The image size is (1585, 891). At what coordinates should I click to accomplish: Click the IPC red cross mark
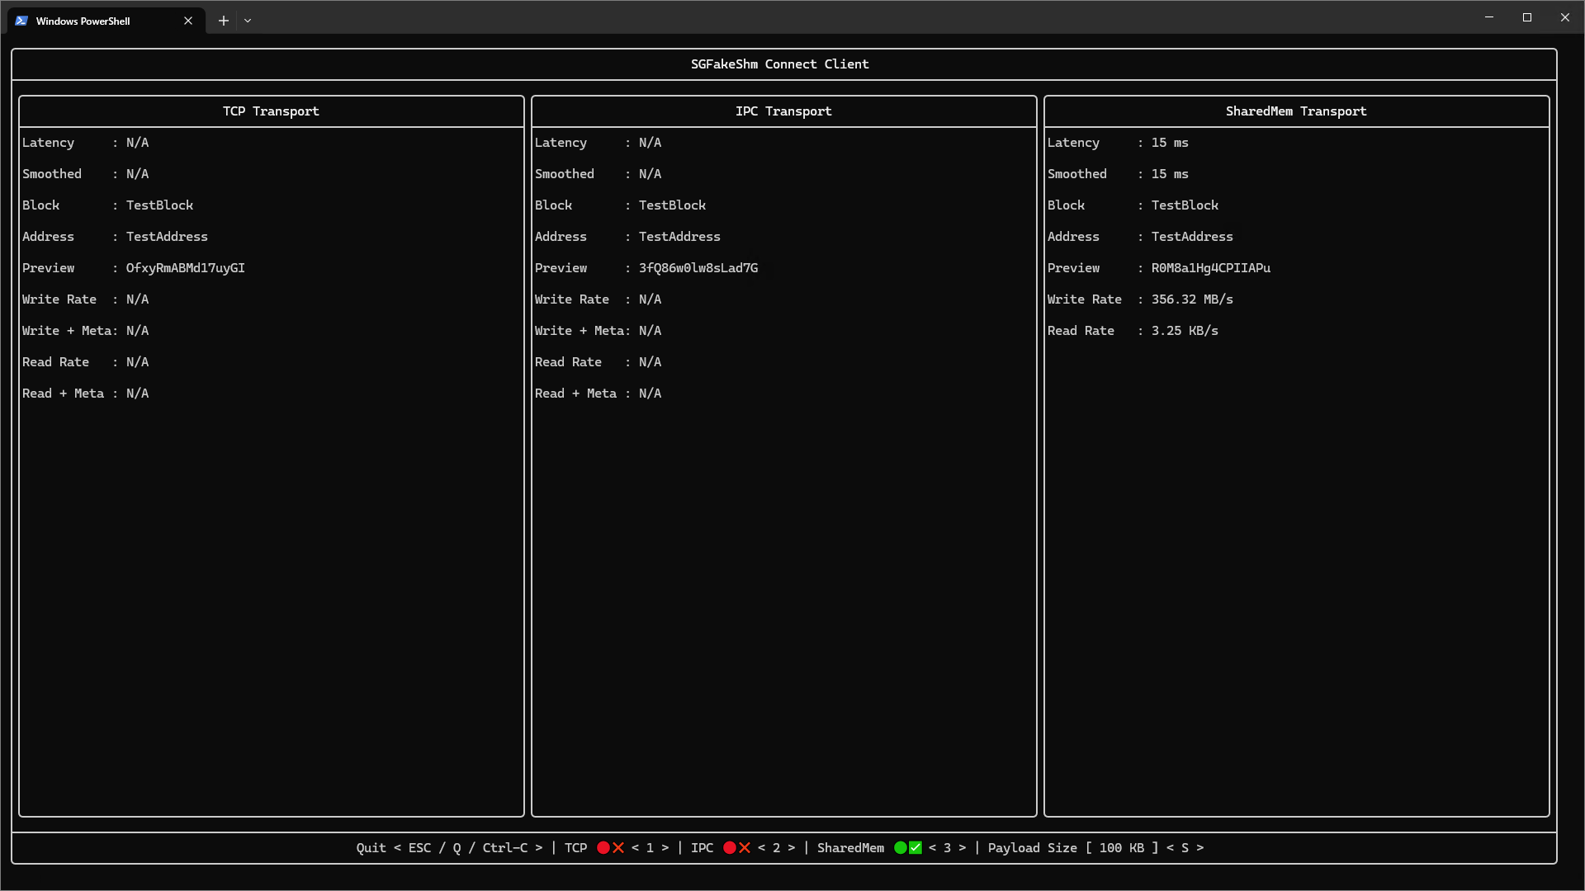pos(745,847)
